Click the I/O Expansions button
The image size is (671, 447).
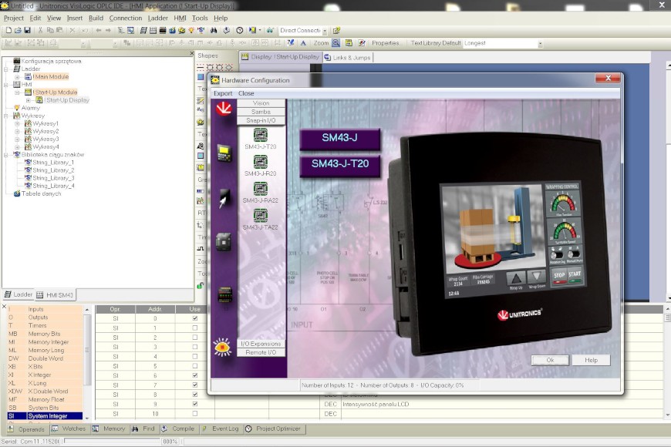261,344
